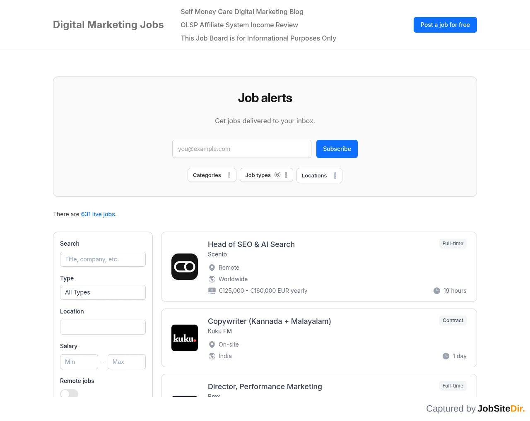The image size is (530, 421).
Task: Click the Kuku FM company logo
Action: click(185, 338)
